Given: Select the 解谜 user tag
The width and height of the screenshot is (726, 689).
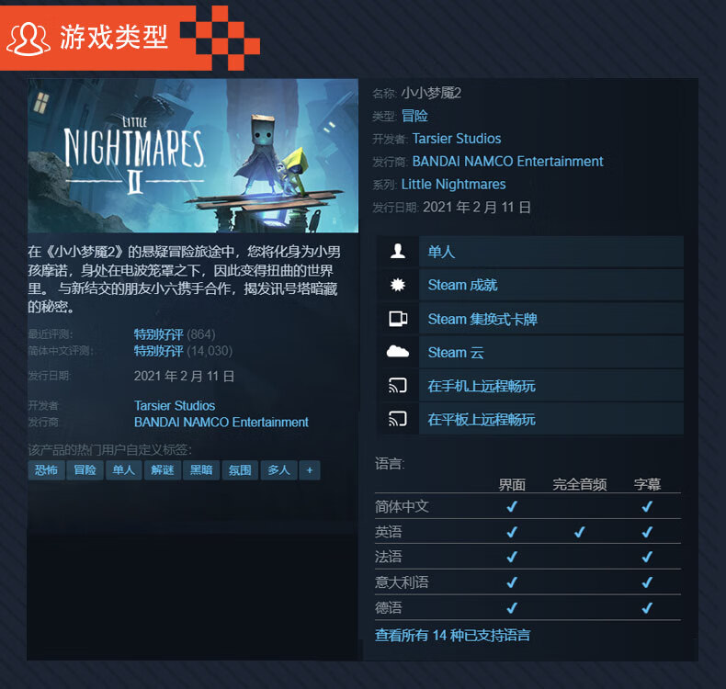Looking at the screenshot, I should click(163, 470).
